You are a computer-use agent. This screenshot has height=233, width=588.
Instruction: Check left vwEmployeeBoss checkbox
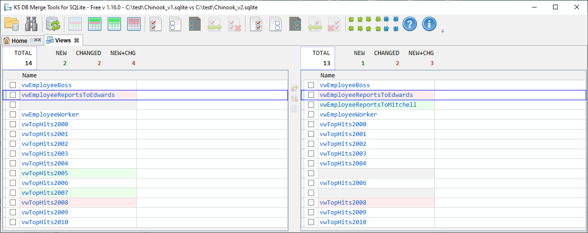point(13,85)
